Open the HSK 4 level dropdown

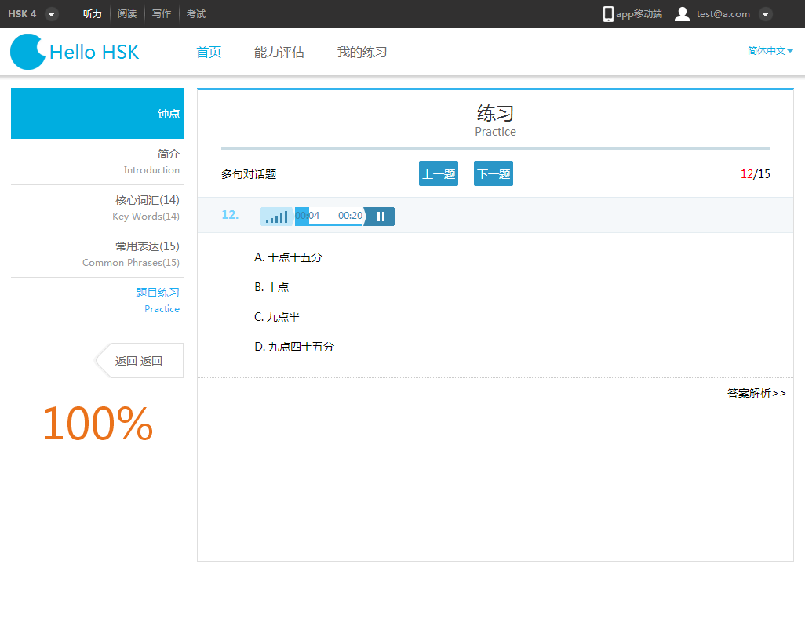click(x=52, y=13)
